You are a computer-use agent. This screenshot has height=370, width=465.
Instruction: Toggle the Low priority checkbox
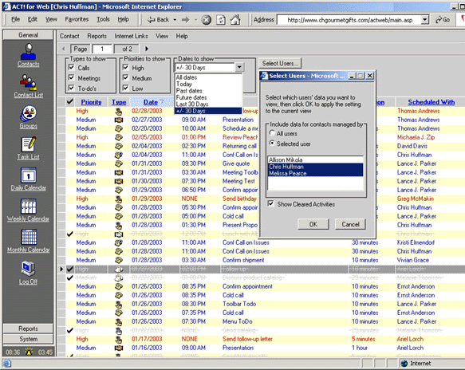click(125, 88)
